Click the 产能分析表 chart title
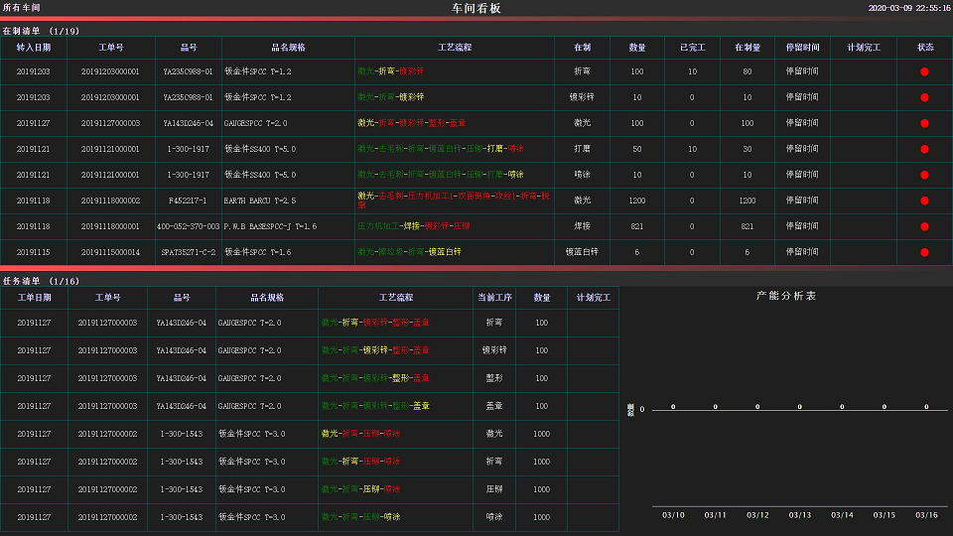This screenshot has width=953, height=536. point(785,296)
